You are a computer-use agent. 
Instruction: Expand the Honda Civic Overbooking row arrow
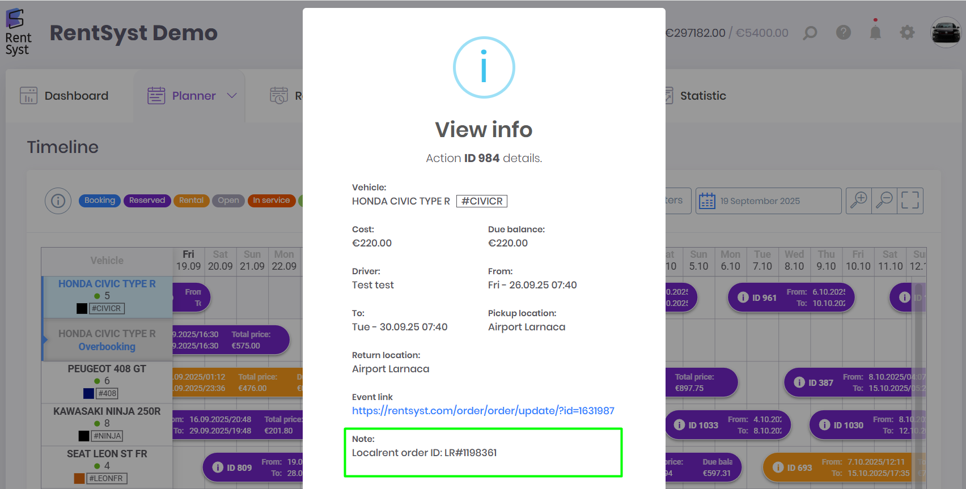tap(45, 339)
